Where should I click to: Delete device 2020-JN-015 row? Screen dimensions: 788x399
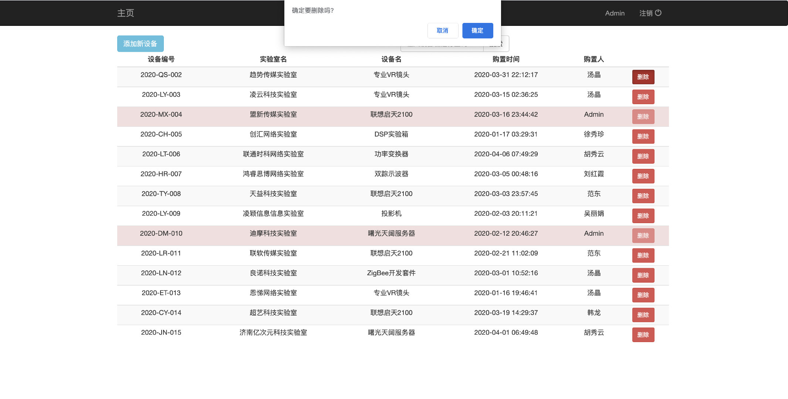pyautogui.click(x=643, y=335)
